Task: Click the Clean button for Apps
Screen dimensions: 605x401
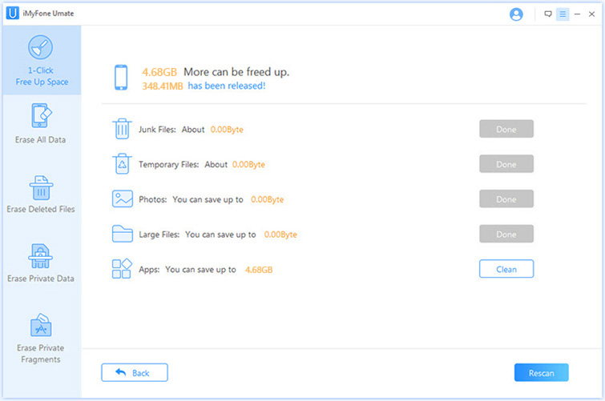Action: (506, 269)
